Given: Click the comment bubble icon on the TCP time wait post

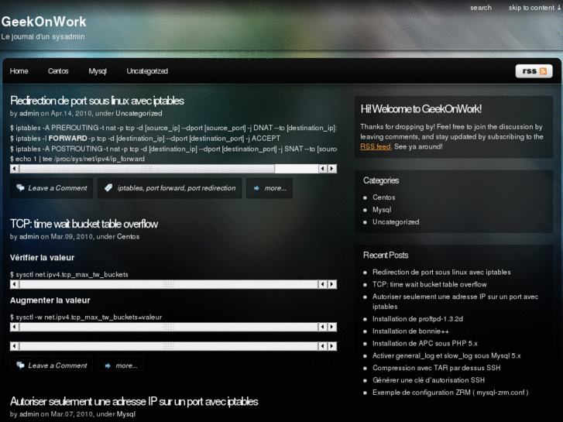Looking at the screenshot, I should pyautogui.click(x=20, y=365).
